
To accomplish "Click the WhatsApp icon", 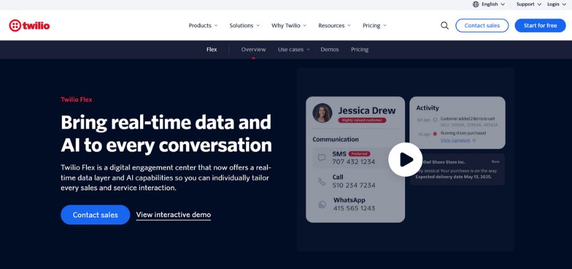I will 322,205.
